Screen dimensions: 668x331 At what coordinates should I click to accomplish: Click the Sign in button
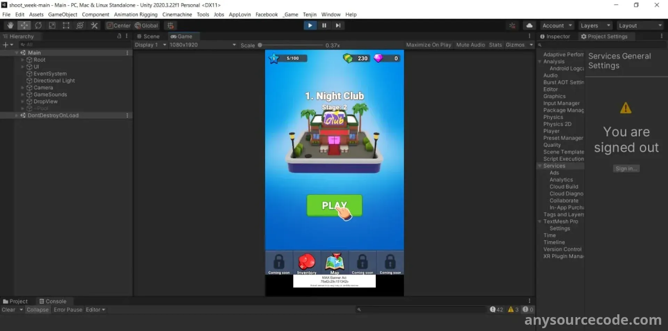coord(626,169)
